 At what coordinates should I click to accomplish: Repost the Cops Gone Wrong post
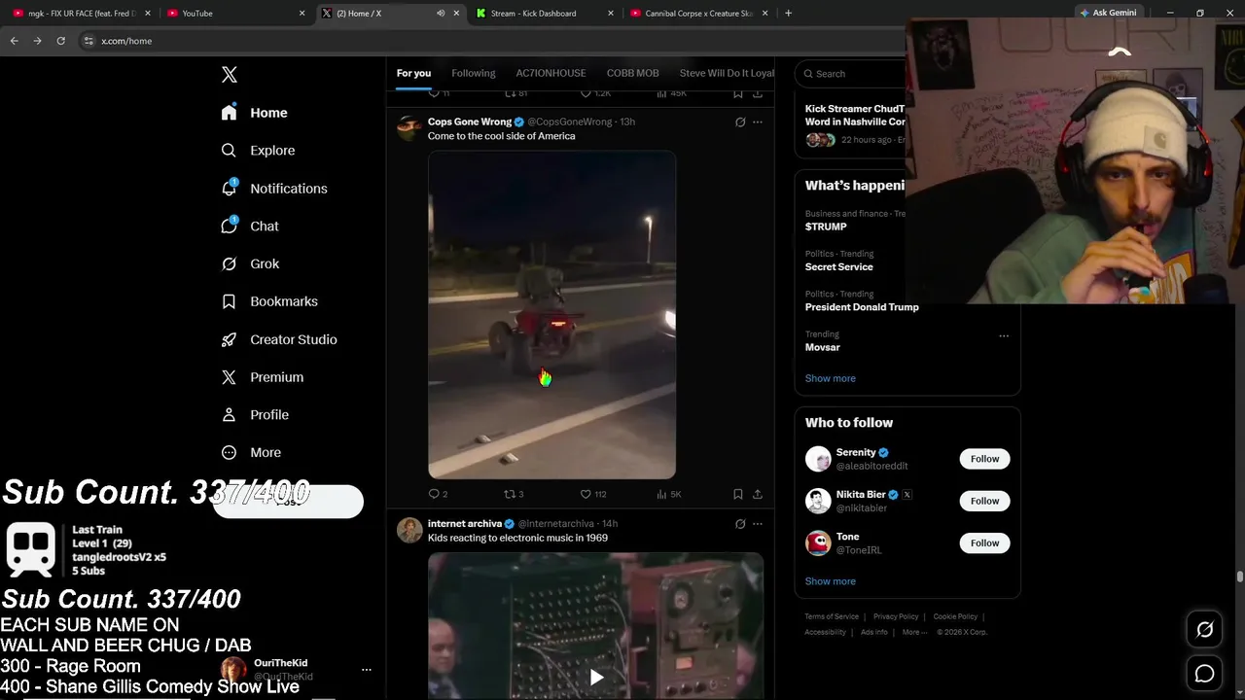[514, 494]
